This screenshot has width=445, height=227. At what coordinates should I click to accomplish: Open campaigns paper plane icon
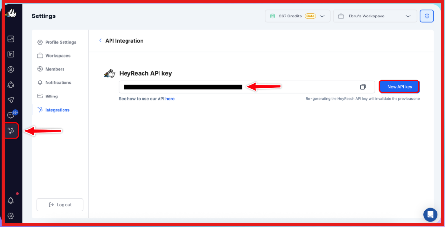11,100
